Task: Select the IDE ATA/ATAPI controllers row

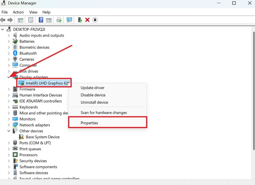Action: 40,101
